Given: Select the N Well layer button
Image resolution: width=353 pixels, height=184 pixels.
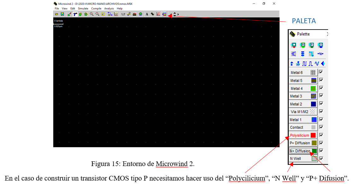Looking at the screenshot, I should click(x=303, y=159).
